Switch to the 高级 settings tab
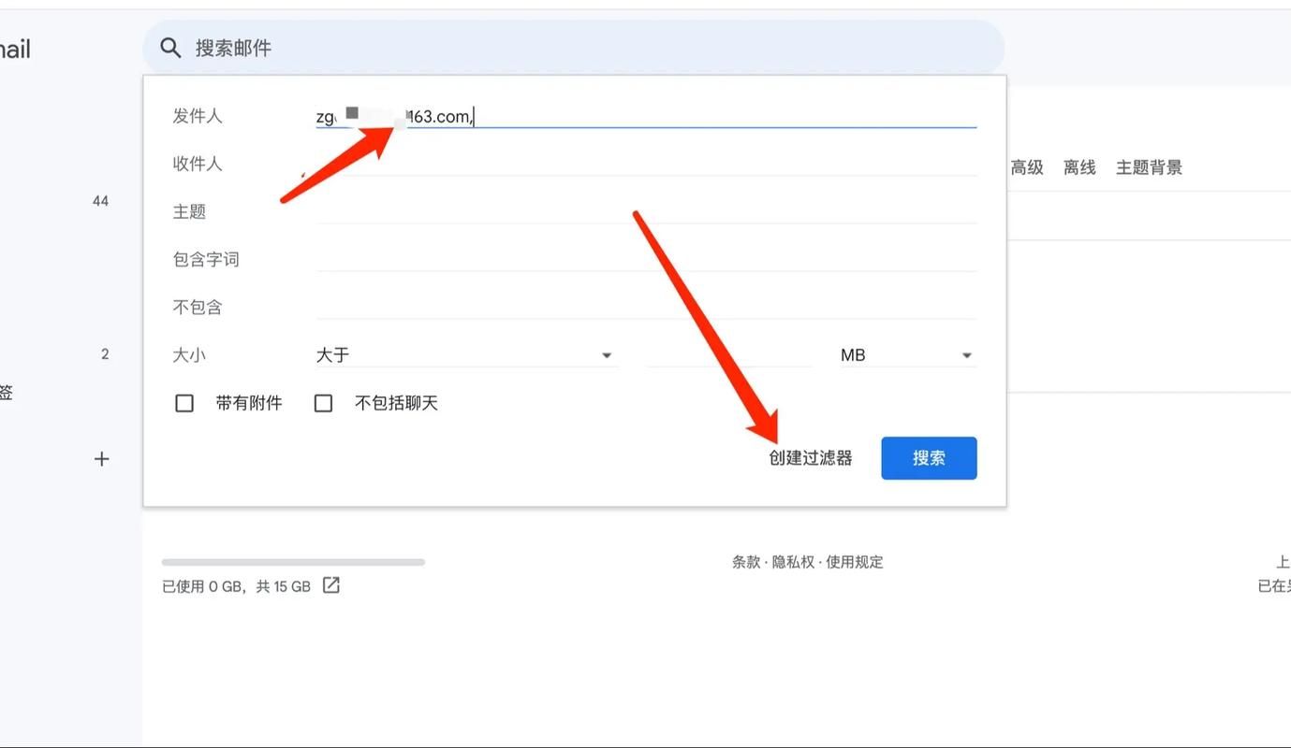The height and width of the screenshot is (748, 1291). tap(1027, 167)
